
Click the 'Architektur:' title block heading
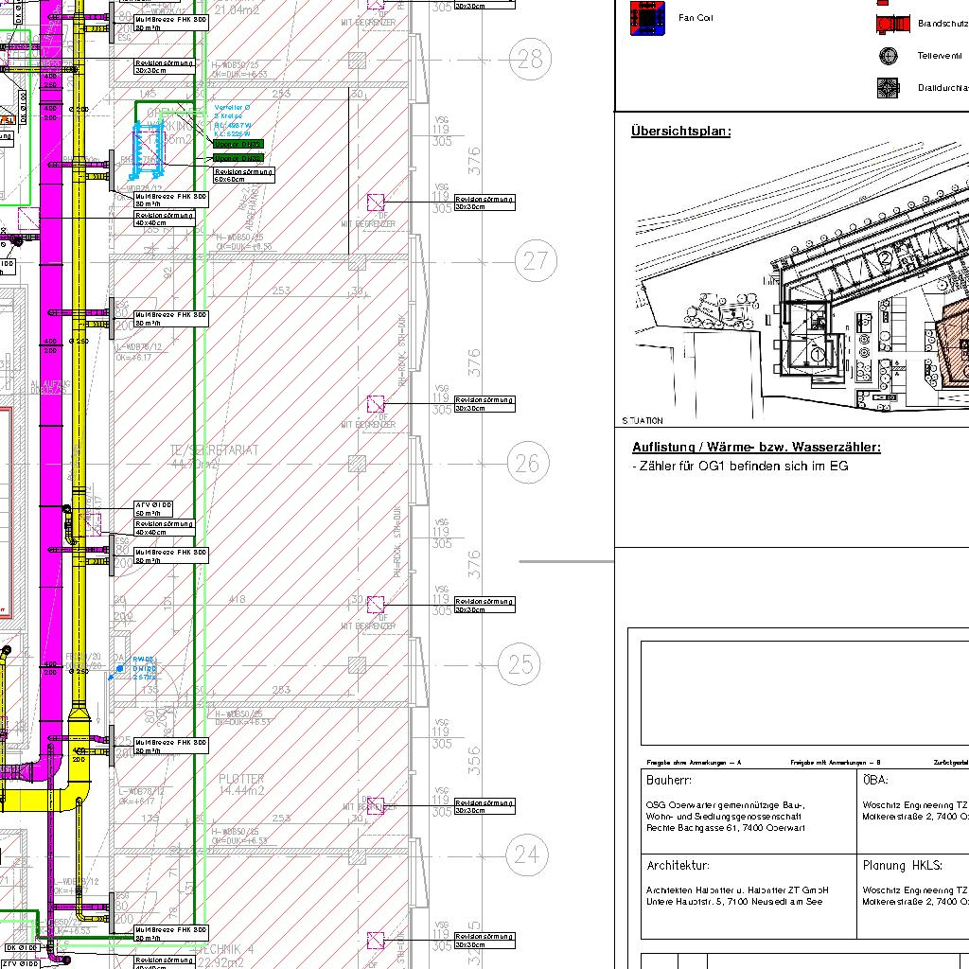[x=678, y=865]
